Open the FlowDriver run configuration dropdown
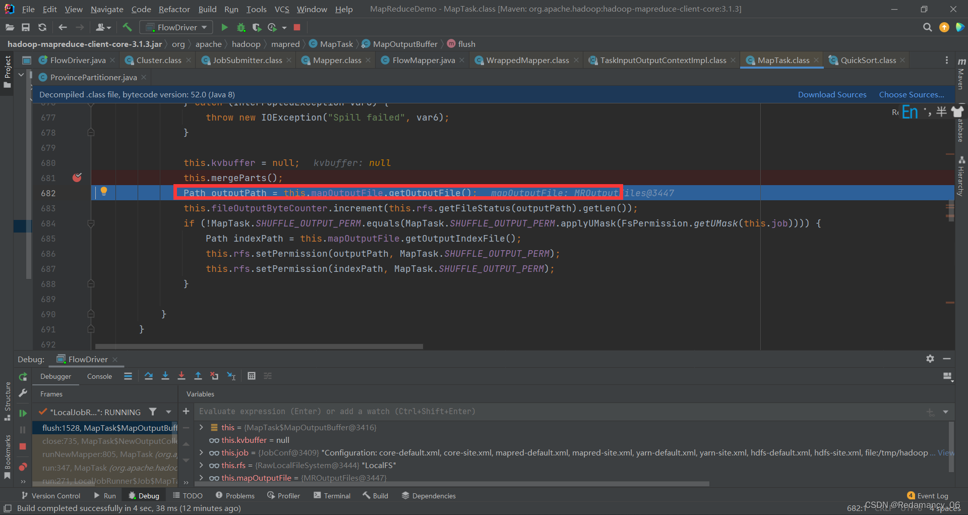 [176, 27]
